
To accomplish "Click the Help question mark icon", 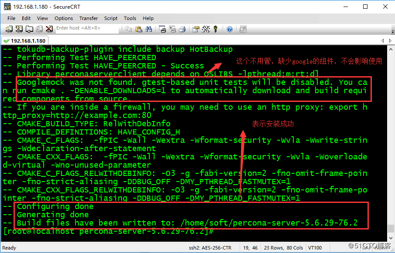I will pos(229,29).
